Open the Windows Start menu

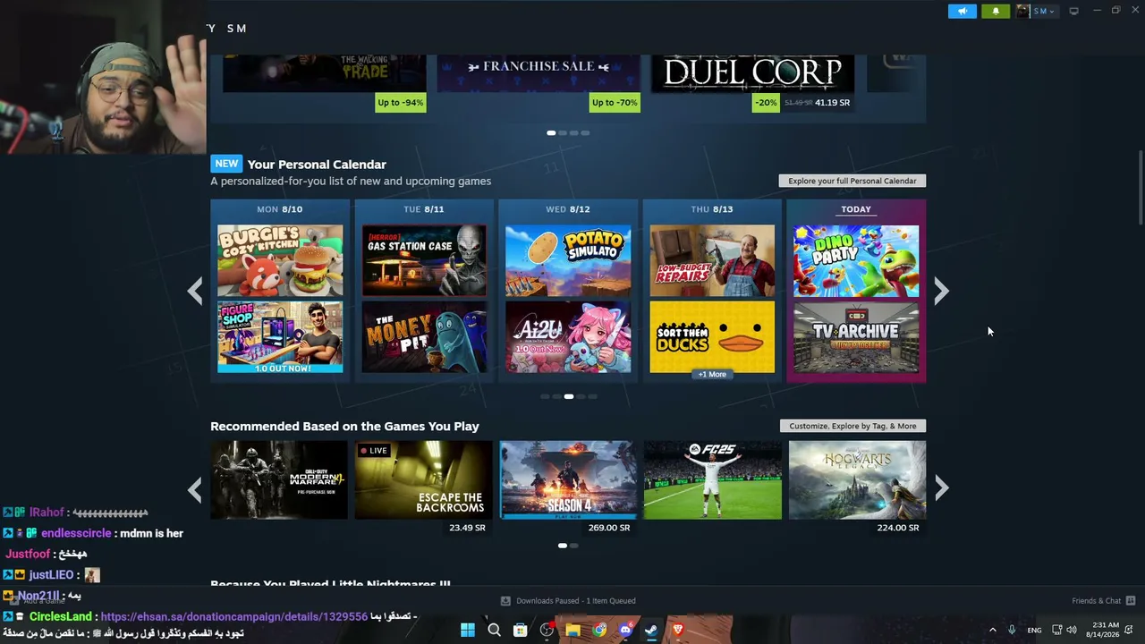[468, 630]
